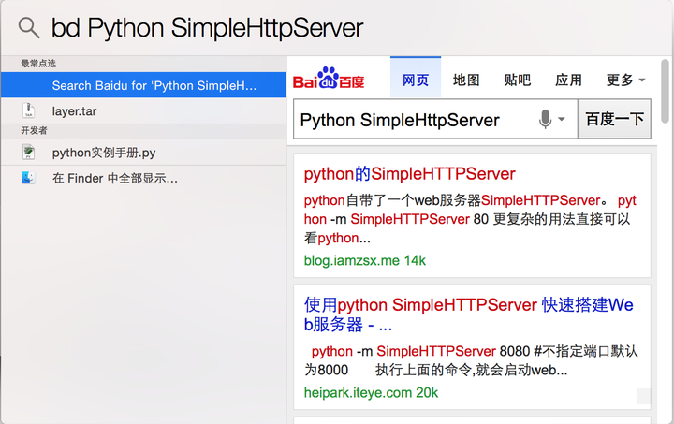674x424 pixels.
Task: Click the microphone voice search icon
Action: (x=545, y=119)
